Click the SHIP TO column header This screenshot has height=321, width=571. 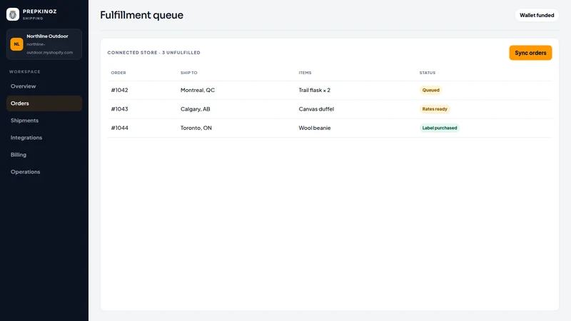[188, 73]
